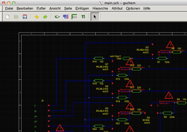Image resolution: width=187 pixels, height=132 pixels.
Task: Undo last action with yellow arrow
Action: click(x=37, y=17)
